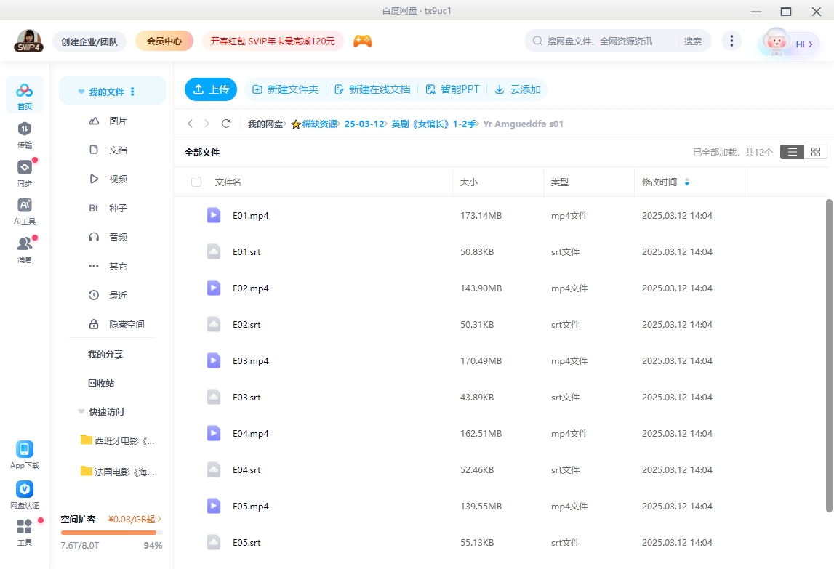Click the E01.mp4 video file icon
The width and height of the screenshot is (834, 569).
(214, 215)
